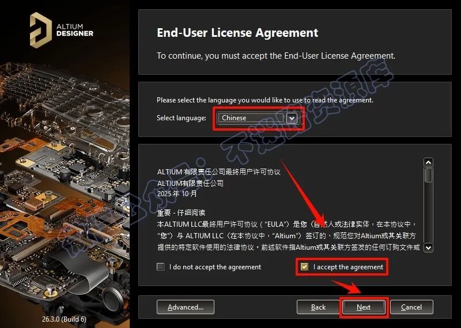This screenshot has height=328, width=461.
Task: Open the Advanced... options
Action: 186,307
